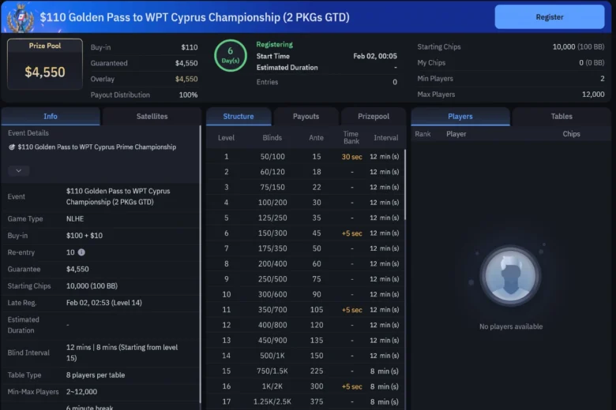This screenshot has width=616, height=410.
Task: Click the 300/600 blinds cell
Action: 272,294
